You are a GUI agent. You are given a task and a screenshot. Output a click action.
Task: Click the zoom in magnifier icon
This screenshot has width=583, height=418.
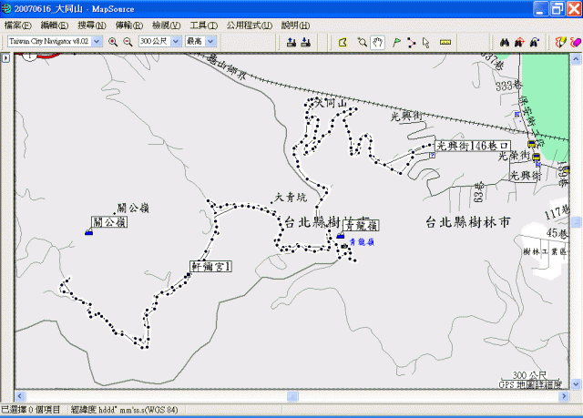tap(113, 42)
